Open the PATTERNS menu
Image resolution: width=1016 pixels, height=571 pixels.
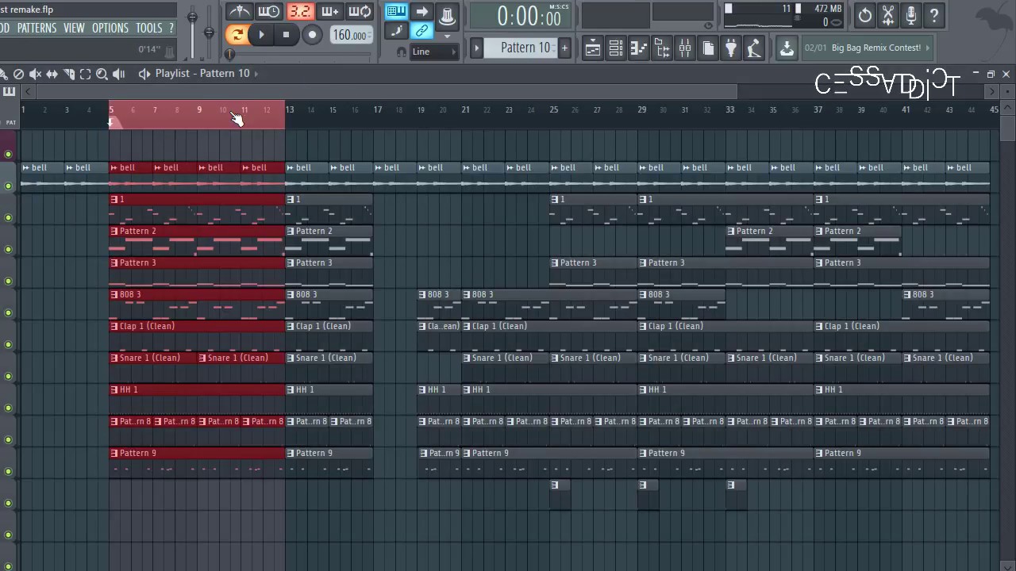pos(37,28)
